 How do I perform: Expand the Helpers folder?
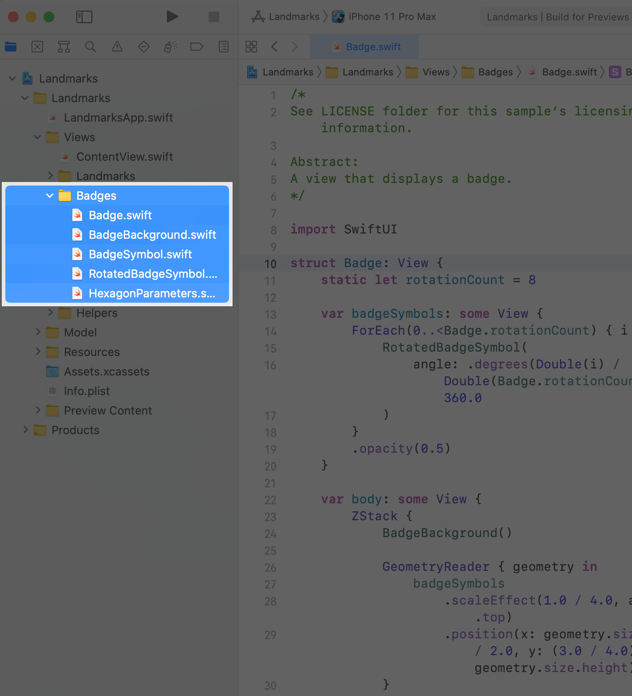pos(50,312)
